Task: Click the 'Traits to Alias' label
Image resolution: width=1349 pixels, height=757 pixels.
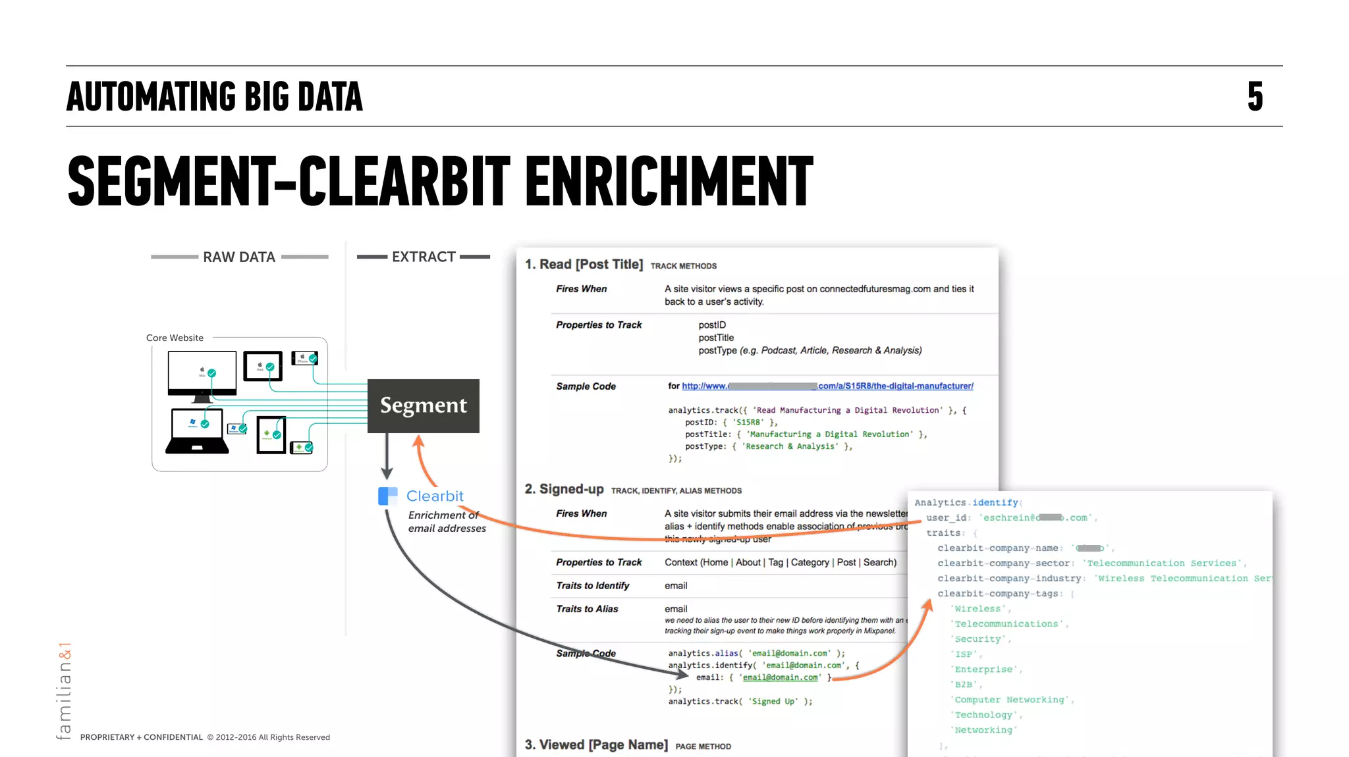Action: point(587,609)
